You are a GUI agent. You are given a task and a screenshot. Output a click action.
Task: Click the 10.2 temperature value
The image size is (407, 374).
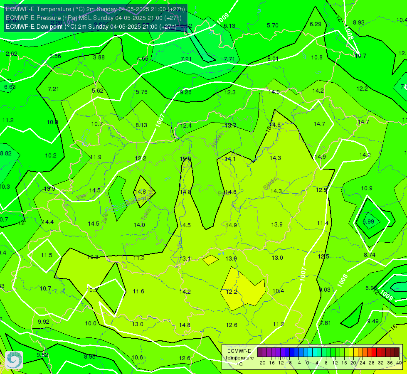point(51,155)
